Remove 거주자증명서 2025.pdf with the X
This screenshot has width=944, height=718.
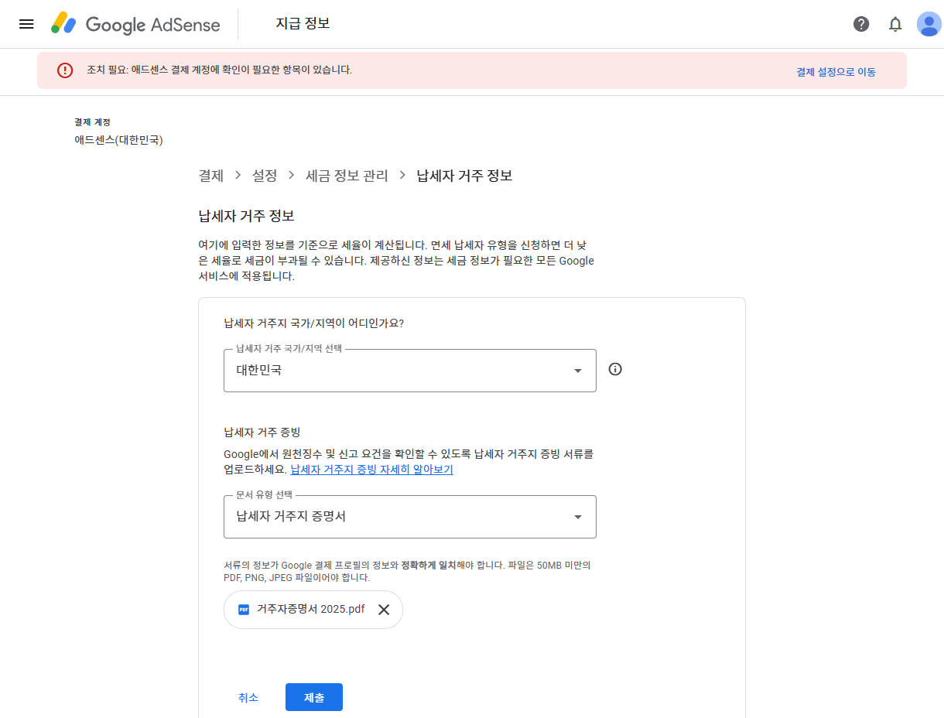pyautogui.click(x=383, y=610)
